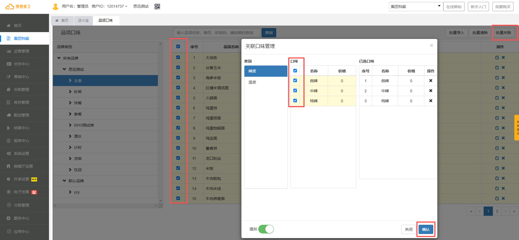Toggle the select-all flavors checkbox
Screen dimensions: 519x240
(x=295, y=71)
